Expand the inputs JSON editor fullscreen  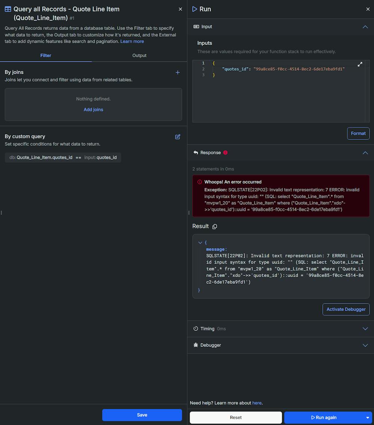click(x=360, y=64)
